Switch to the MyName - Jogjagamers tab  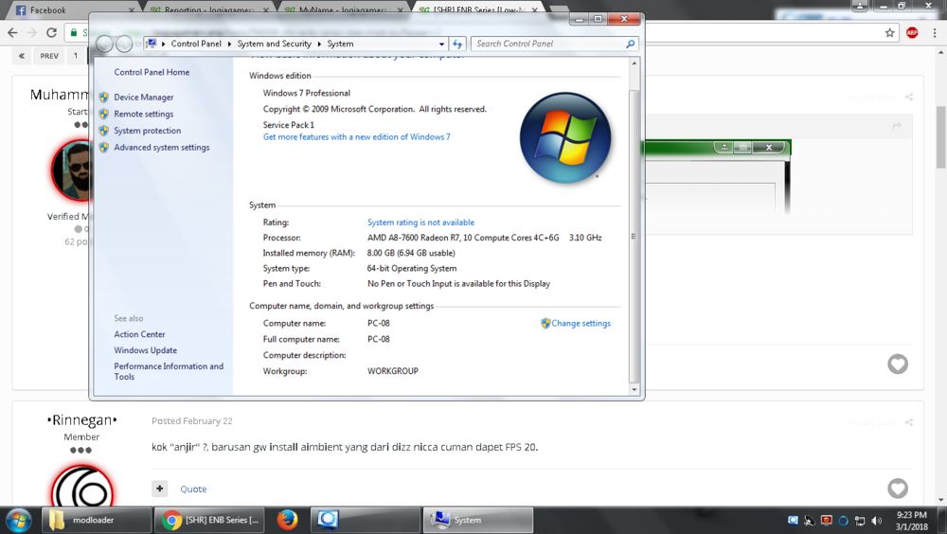343,10
